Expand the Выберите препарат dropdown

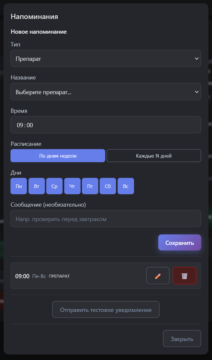(106, 92)
